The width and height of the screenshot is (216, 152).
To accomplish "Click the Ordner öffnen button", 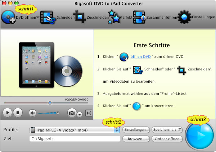I will tap(167, 139).
